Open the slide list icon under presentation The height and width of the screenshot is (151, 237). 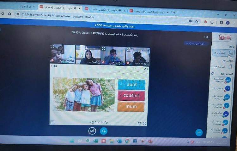click(52, 122)
